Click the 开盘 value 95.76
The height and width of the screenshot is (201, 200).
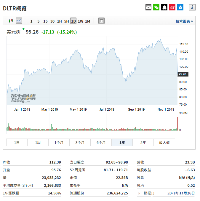tap(56, 170)
